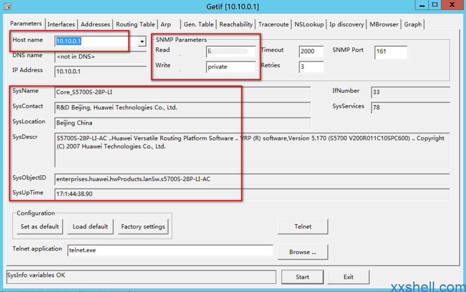
Task: Click the Exit button
Action: 348,277
